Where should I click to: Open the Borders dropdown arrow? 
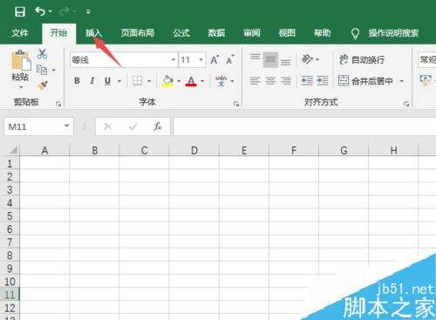coord(149,81)
